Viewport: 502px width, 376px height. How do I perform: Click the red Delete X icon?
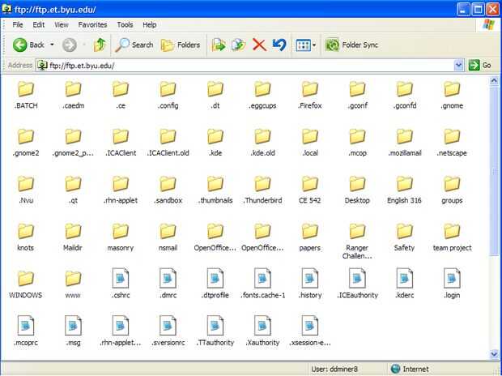259,45
